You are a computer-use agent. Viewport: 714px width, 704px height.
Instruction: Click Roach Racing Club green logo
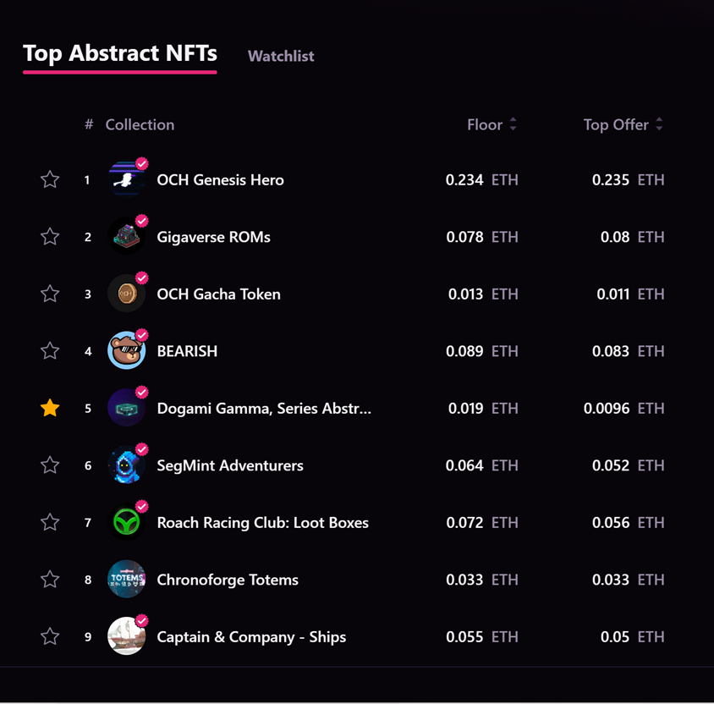click(x=127, y=522)
